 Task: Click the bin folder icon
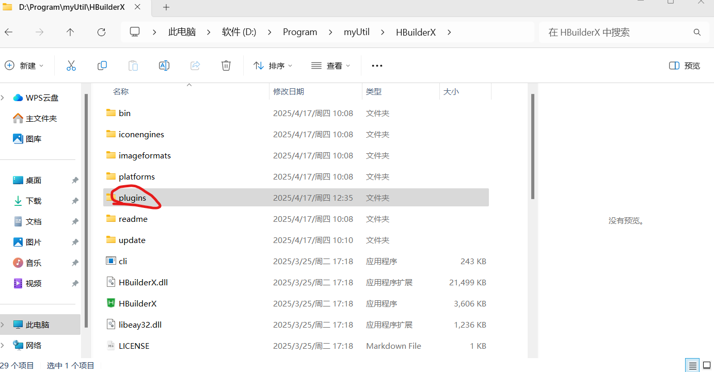point(110,113)
